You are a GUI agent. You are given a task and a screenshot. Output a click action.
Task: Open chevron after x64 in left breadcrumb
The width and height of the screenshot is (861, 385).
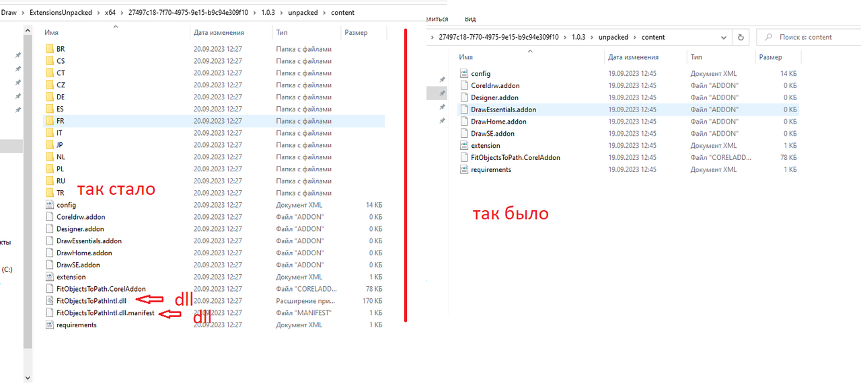tap(122, 13)
